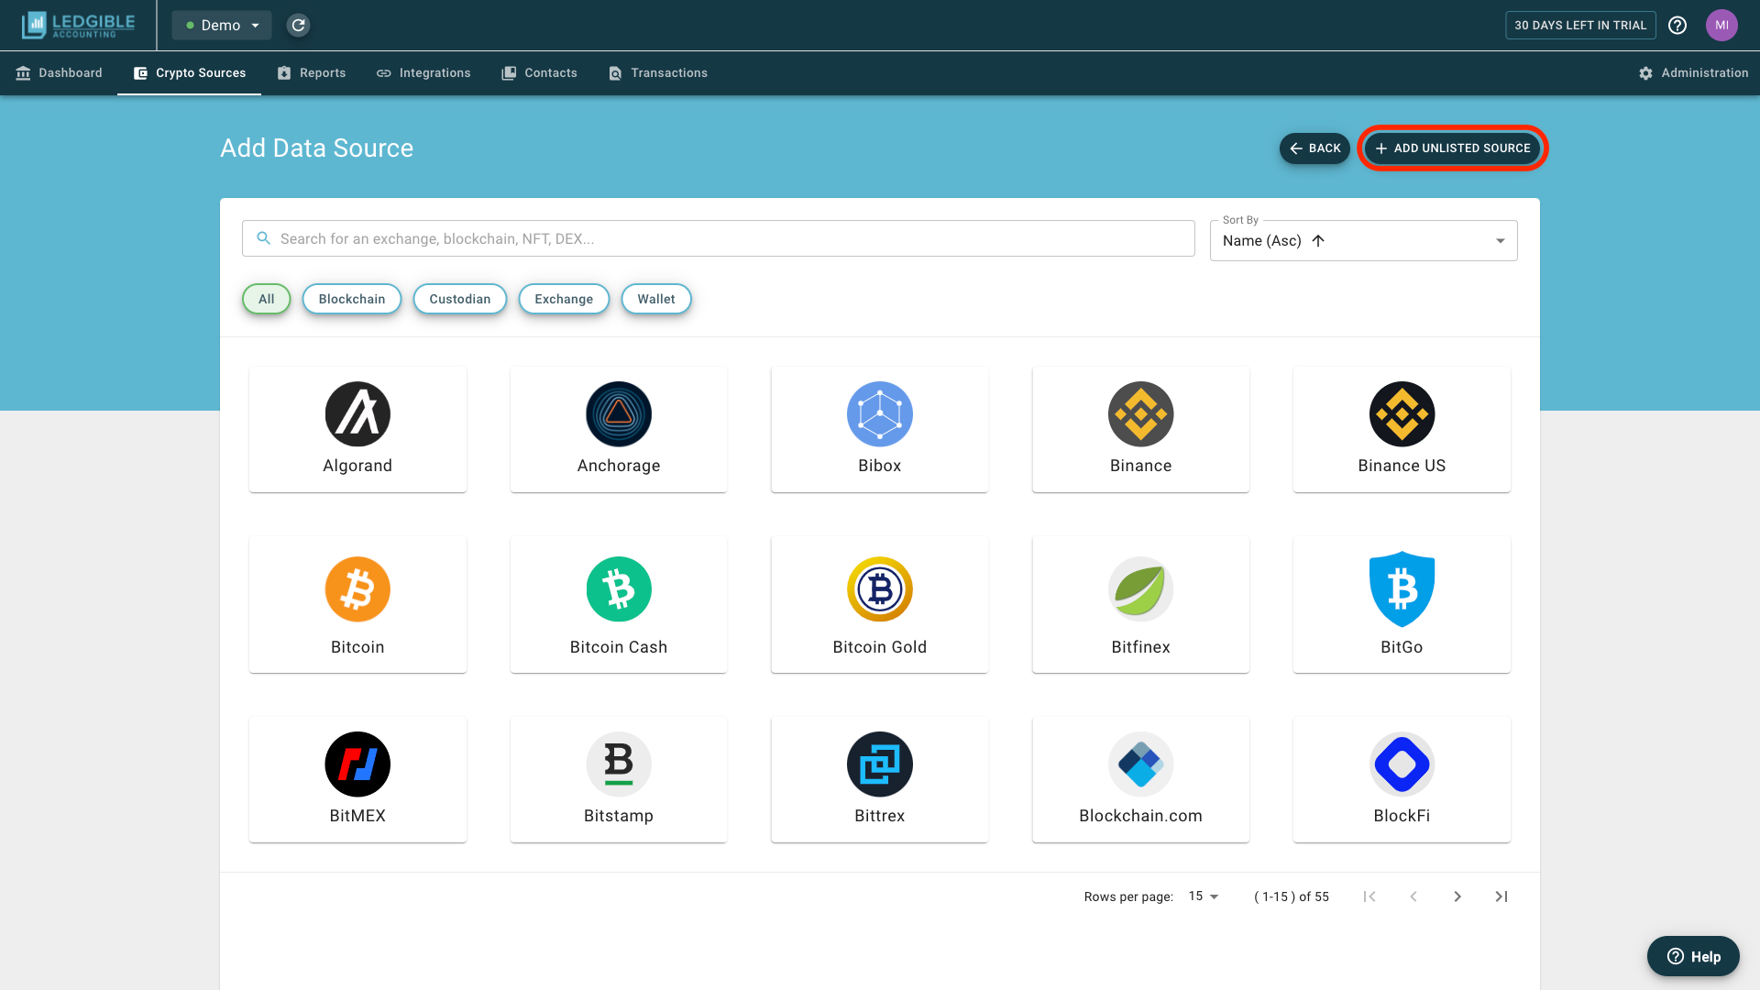Image resolution: width=1760 pixels, height=990 pixels.
Task: Select the BitGo shield icon
Action: point(1402,589)
